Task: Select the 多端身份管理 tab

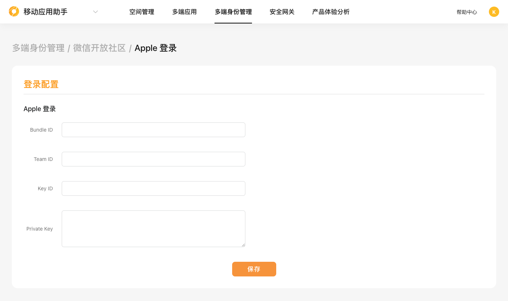Action: 233,12
